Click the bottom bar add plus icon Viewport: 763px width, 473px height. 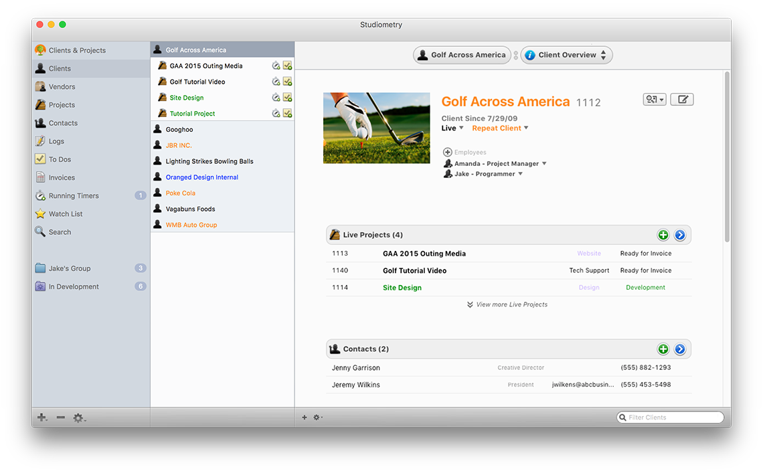(x=305, y=417)
